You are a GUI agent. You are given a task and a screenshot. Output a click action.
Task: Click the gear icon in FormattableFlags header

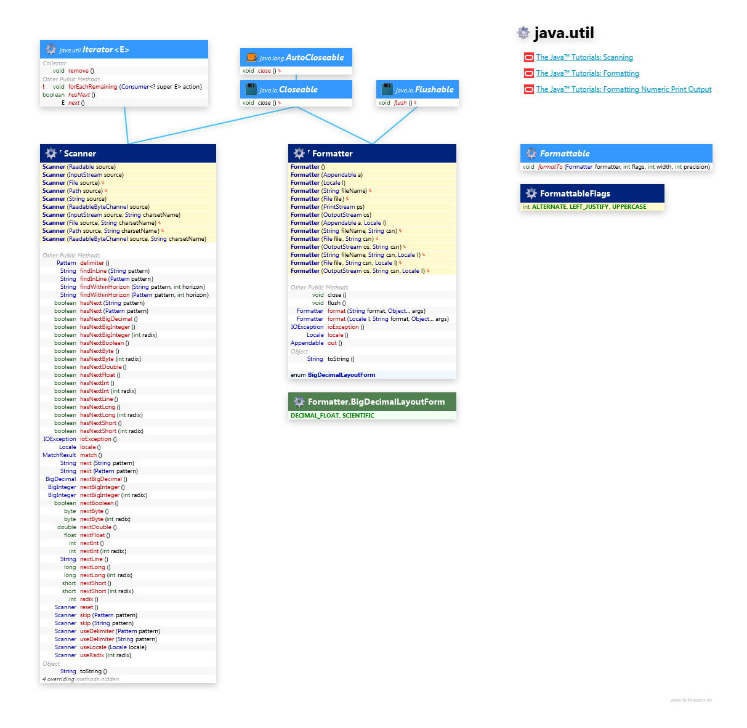531,193
